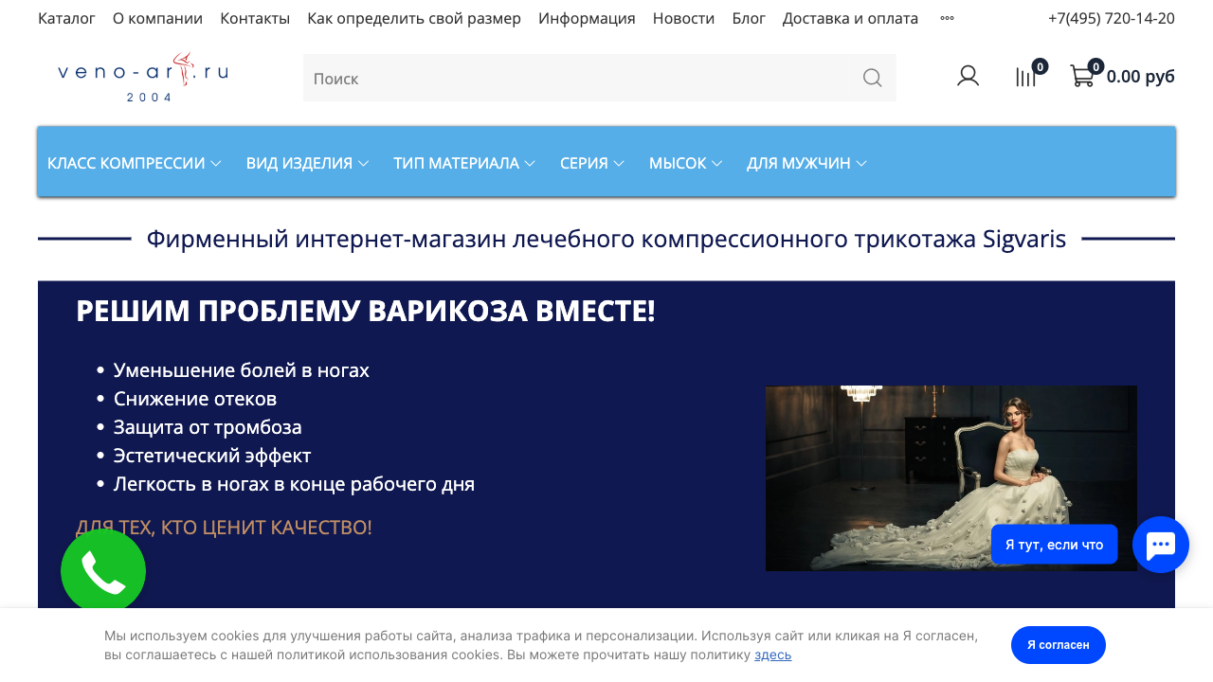Open Как определить свой размер
1213x682 pixels.
click(x=414, y=18)
